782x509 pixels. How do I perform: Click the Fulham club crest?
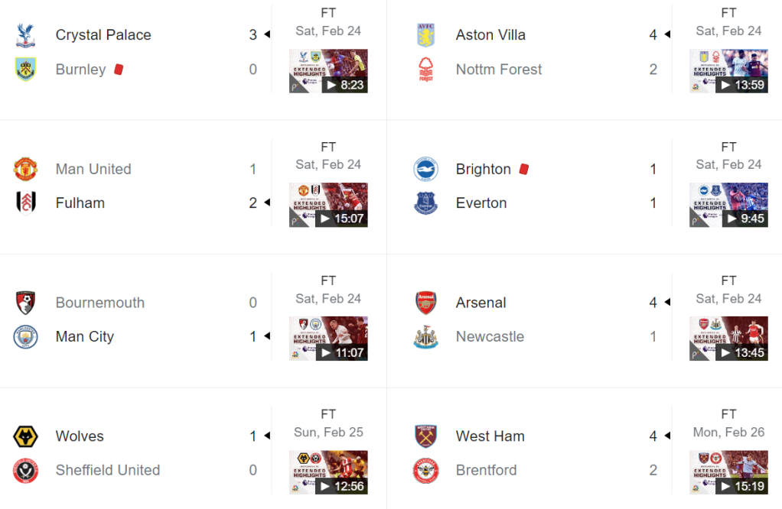(x=25, y=203)
